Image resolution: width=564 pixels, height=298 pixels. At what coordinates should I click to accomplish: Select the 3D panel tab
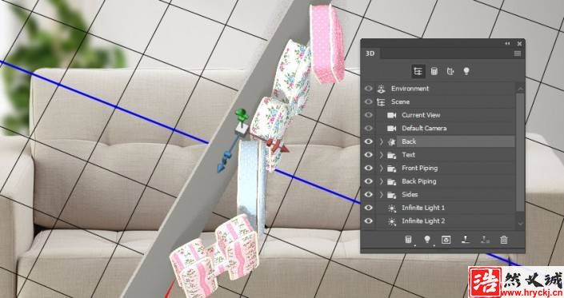(370, 54)
